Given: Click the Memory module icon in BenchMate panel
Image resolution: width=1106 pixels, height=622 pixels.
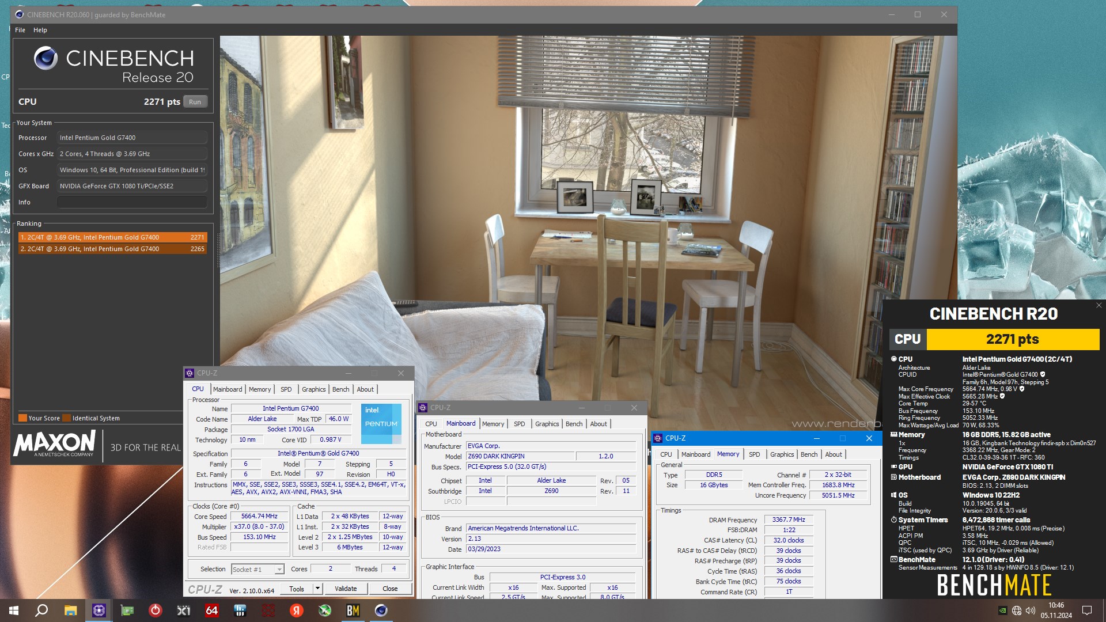Looking at the screenshot, I should [894, 434].
